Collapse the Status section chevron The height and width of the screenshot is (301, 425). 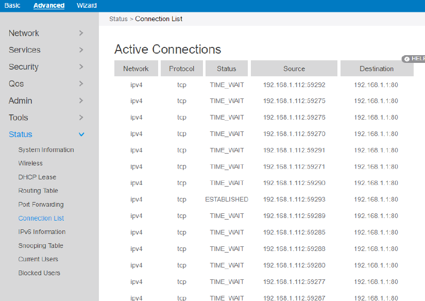[81, 135]
